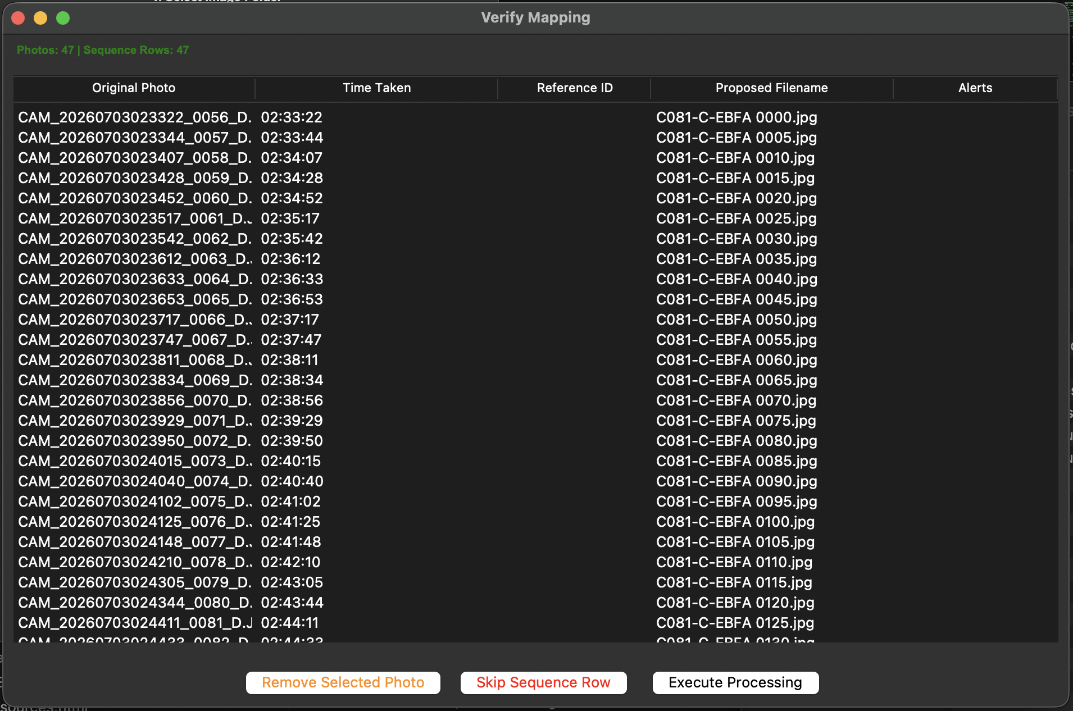The width and height of the screenshot is (1073, 711).
Task: Click the Photos: 47 | Sequence Rows: 47 status
Action: 103,50
